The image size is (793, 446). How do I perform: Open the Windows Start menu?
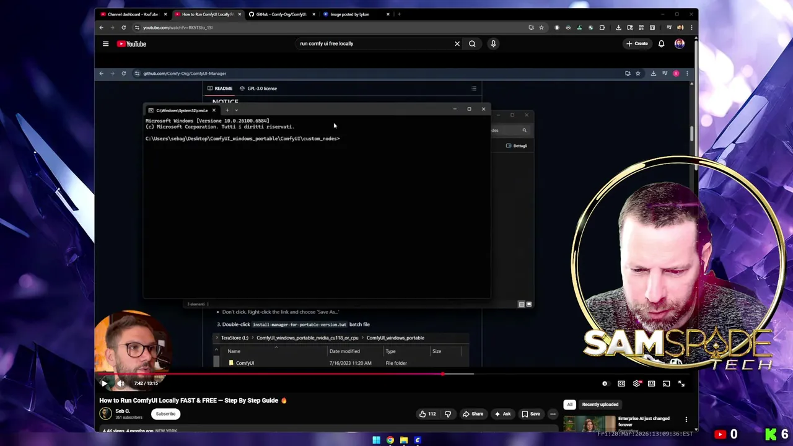376,440
